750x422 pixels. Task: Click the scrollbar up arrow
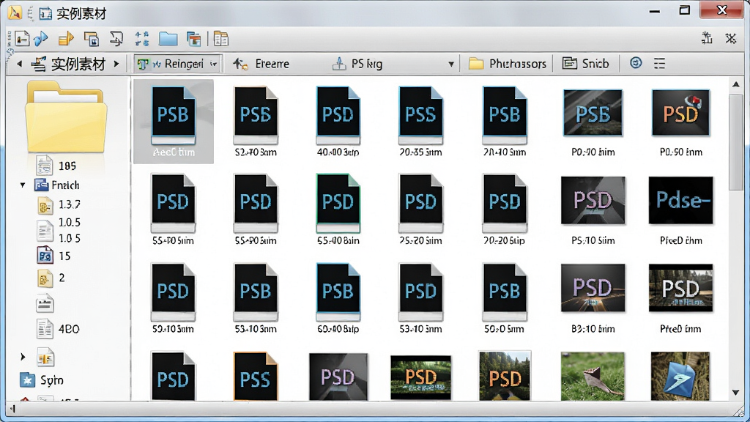pyautogui.click(x=735, y=85)
